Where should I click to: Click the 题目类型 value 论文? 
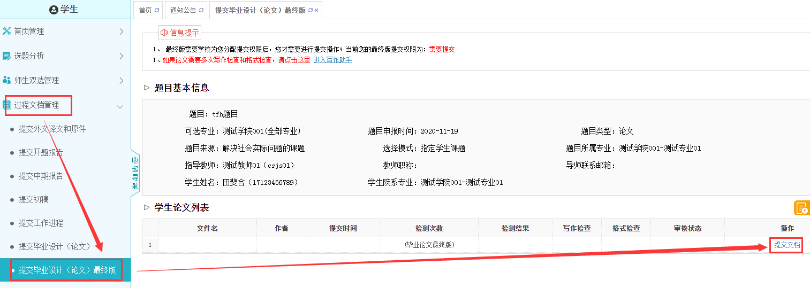626,131
